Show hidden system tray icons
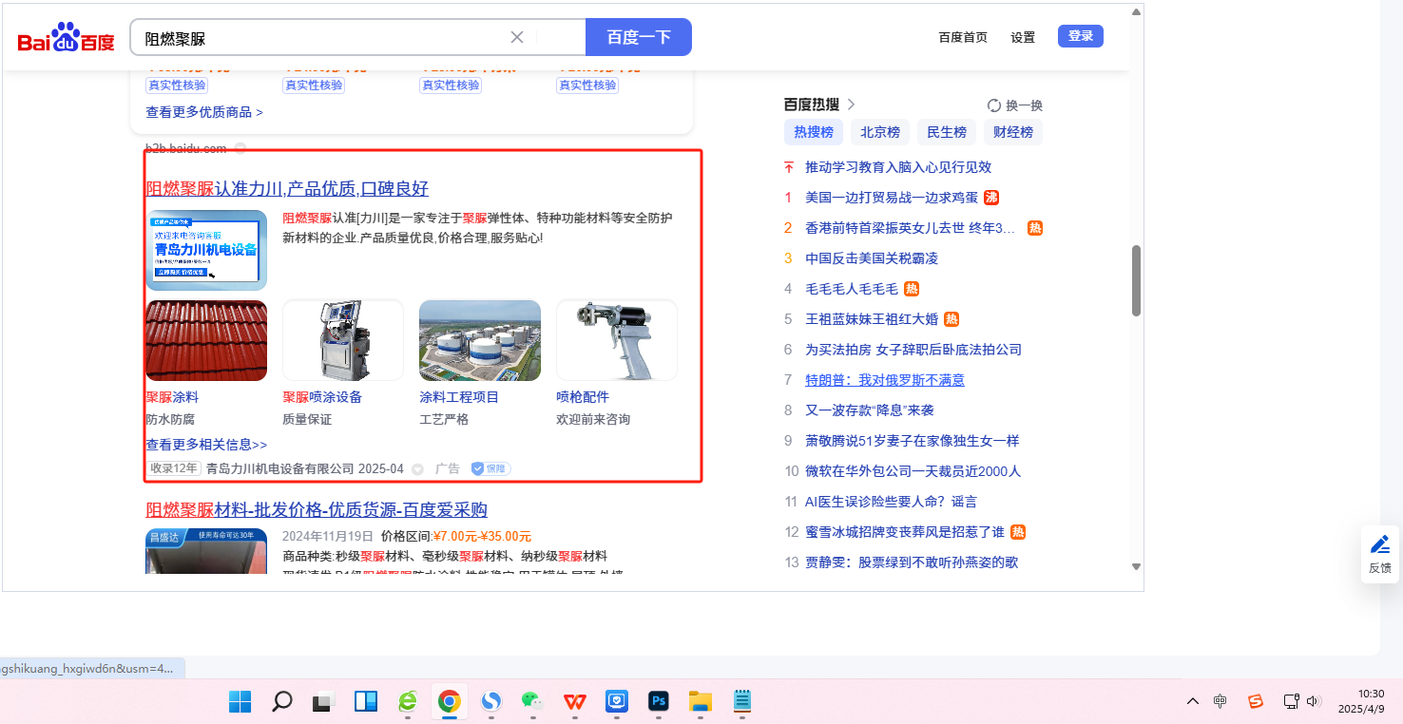The width and height of the screenshot is (1403, 724). 1192,701
